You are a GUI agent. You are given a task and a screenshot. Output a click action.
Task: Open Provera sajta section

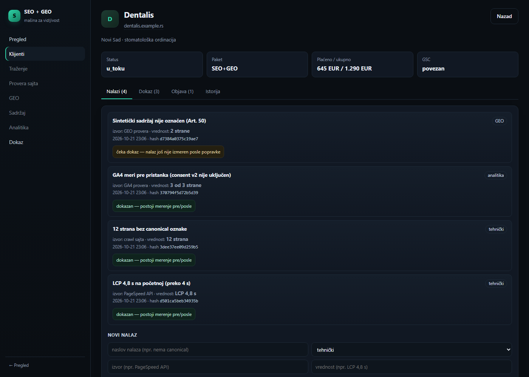coord(45,83)
